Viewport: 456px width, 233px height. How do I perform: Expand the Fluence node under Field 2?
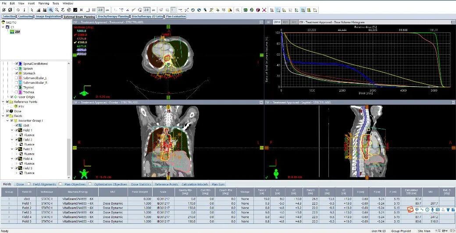[x=16, y=145]
